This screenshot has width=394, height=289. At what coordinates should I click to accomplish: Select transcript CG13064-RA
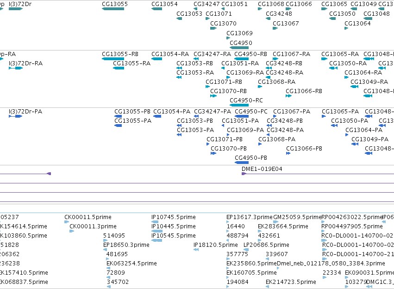coord(363,73)
